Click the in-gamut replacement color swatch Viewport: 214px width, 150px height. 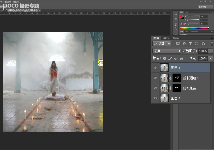click(184, 24)
